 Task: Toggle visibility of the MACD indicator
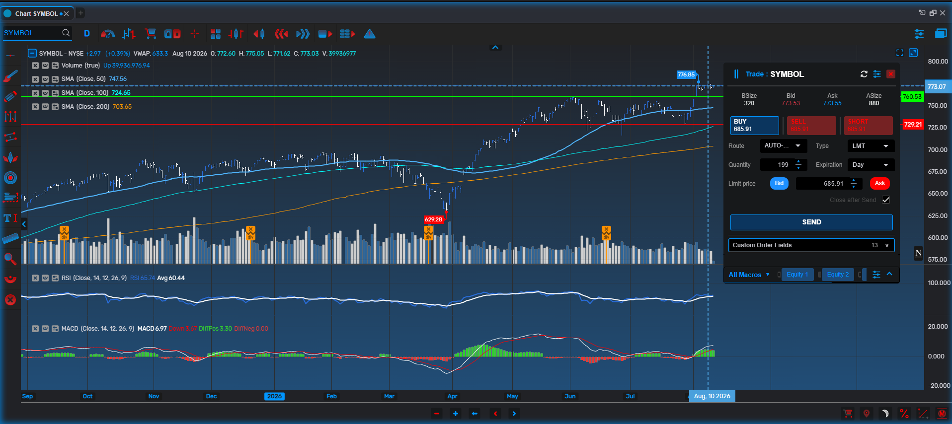45,329
